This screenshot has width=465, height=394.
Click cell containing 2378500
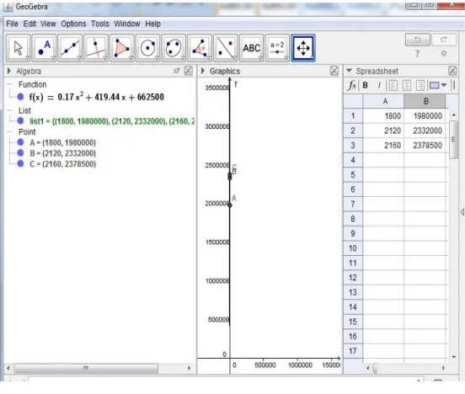[x=425, y=146]
